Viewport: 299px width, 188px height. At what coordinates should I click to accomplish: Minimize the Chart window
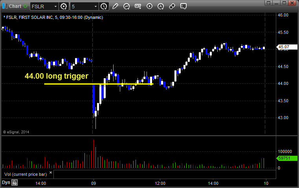click(x=277, y=3)
